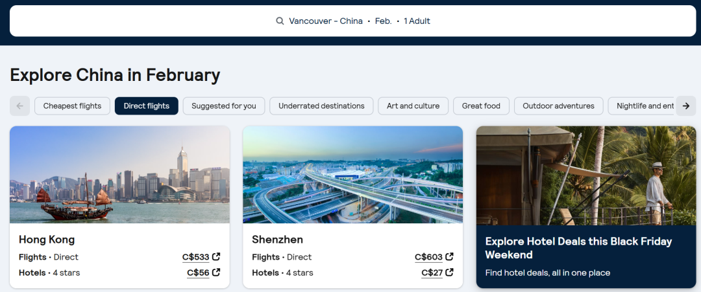This screenshot has height=292, width=701.
Task: Open external link icon beside Shenzhen C$27
Action: click(449, 273)
